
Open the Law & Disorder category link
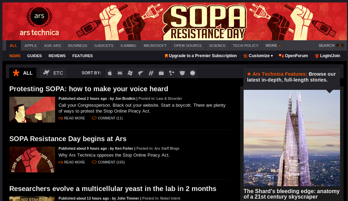(x=169, y=99)
